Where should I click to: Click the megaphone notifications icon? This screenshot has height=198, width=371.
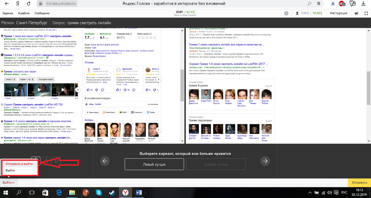356,13
